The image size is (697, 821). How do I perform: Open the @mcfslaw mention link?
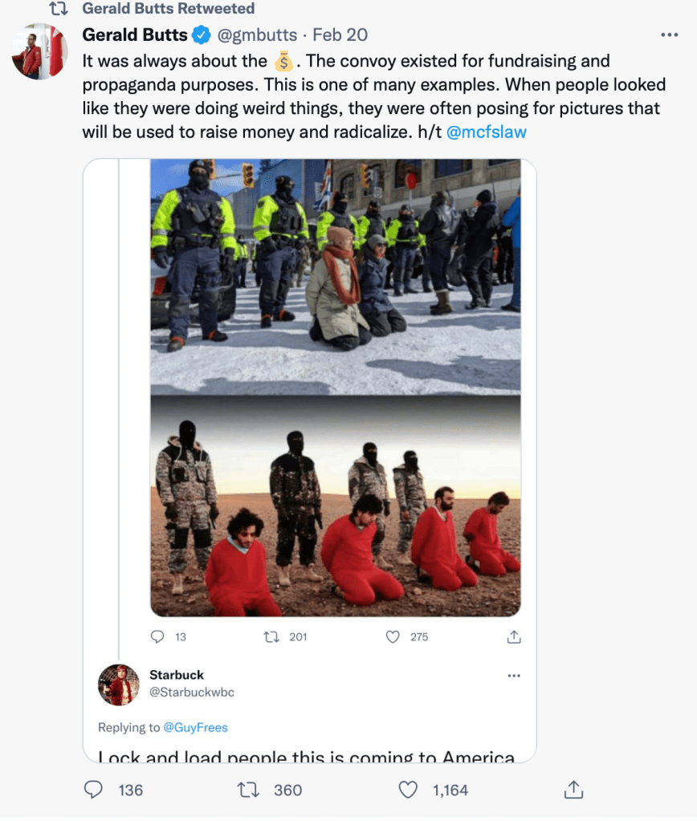click(x=487, y=132)
